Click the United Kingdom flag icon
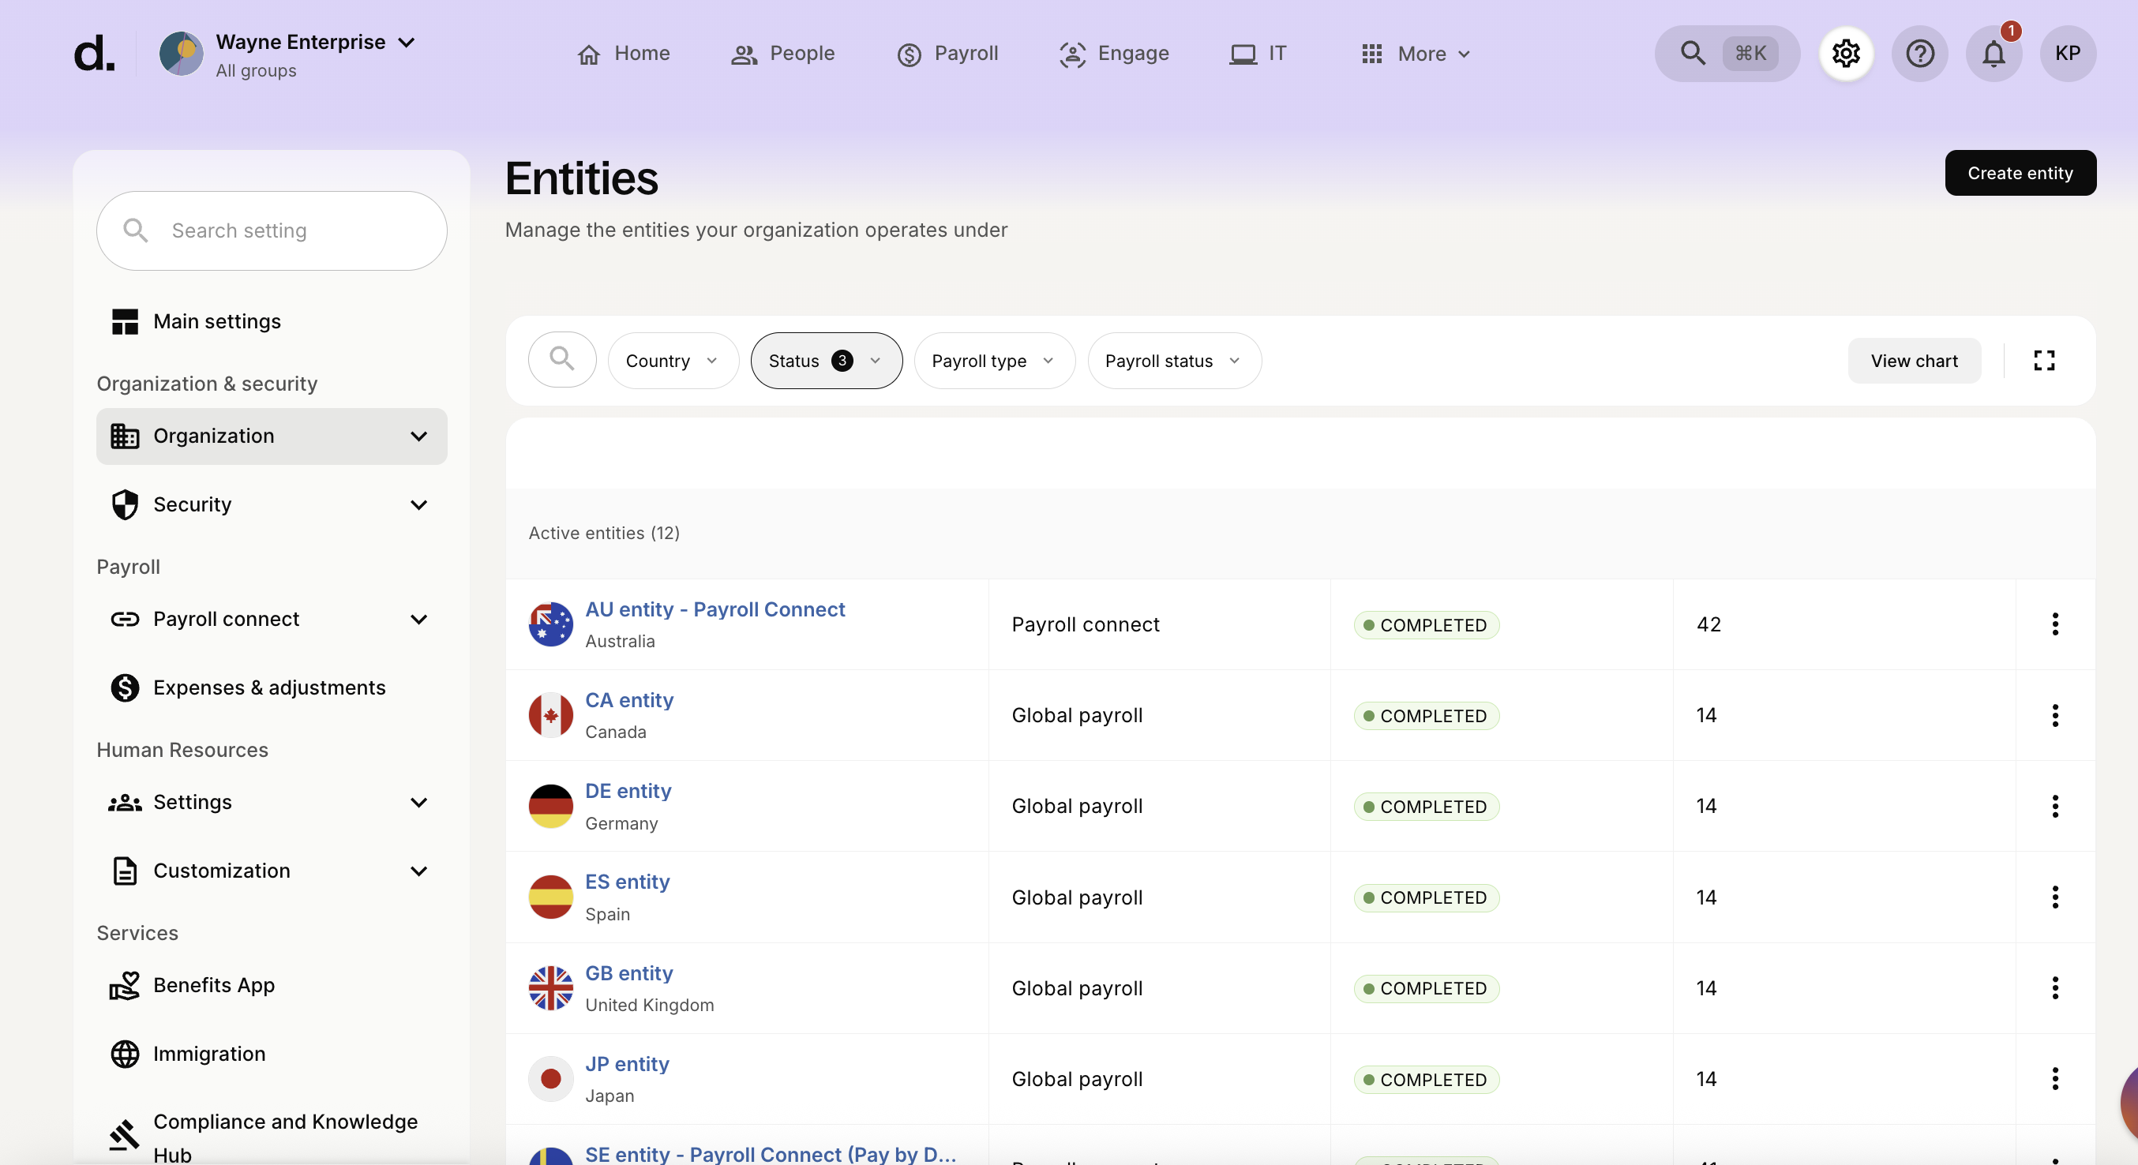 (x=551, y=987)
